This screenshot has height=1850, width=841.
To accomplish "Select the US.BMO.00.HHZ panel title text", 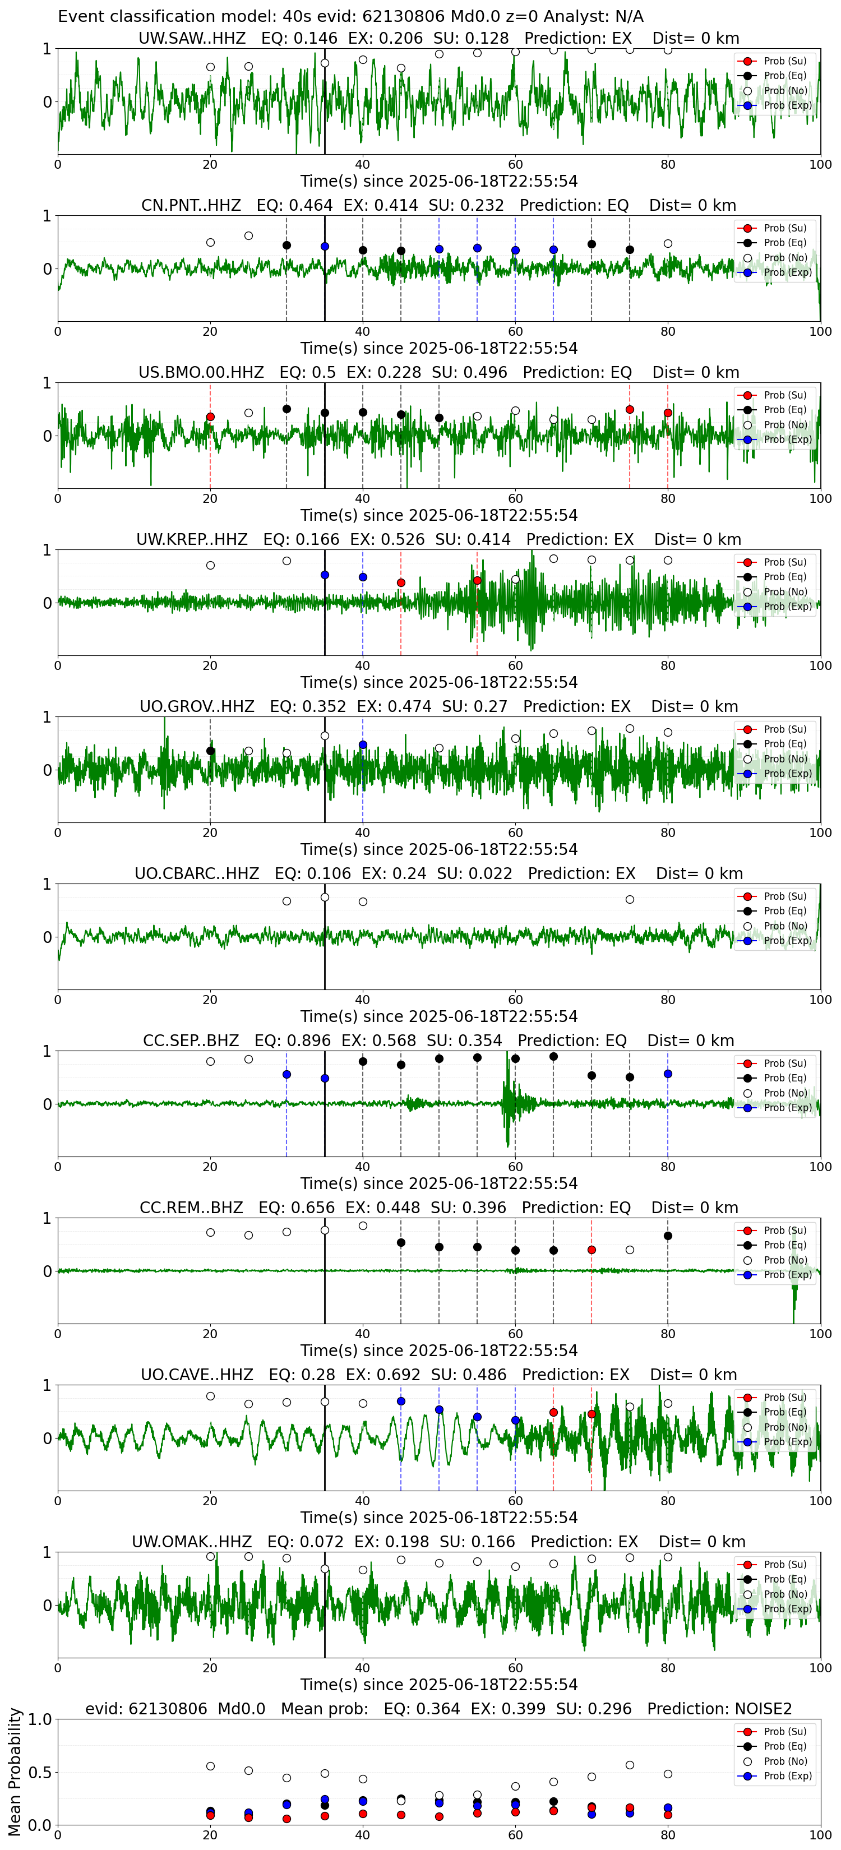I will (x=438, y=372).
